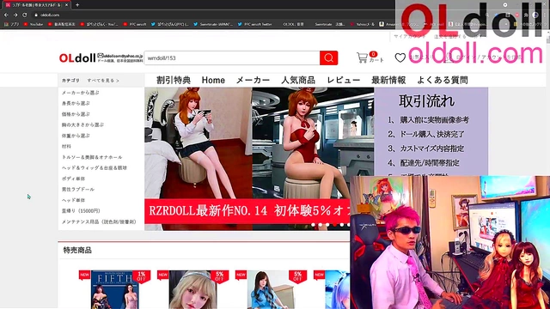Select メーカーから選ぶ category
The width and height of the screenshot is (550, 309).
tap(80, 93)
